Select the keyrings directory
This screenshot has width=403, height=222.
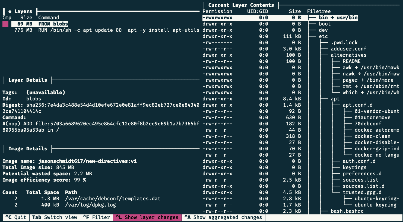pos(354,167)
